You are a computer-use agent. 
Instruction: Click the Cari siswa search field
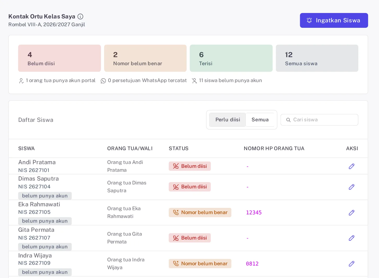(319, 120)
